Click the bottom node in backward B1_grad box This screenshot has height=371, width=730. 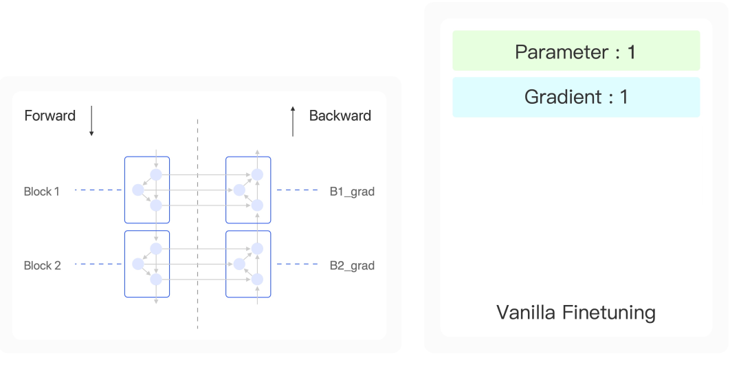pos(257,205)
